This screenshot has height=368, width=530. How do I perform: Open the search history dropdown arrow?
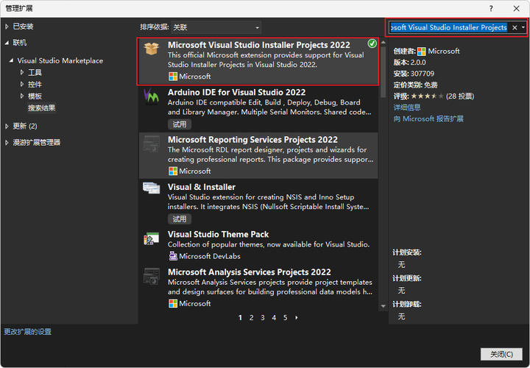(523, 28)
